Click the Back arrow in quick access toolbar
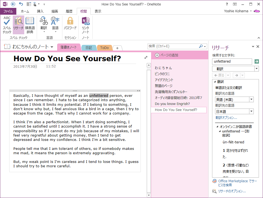This screenshot has width=263, height=198. click(13, 4)
